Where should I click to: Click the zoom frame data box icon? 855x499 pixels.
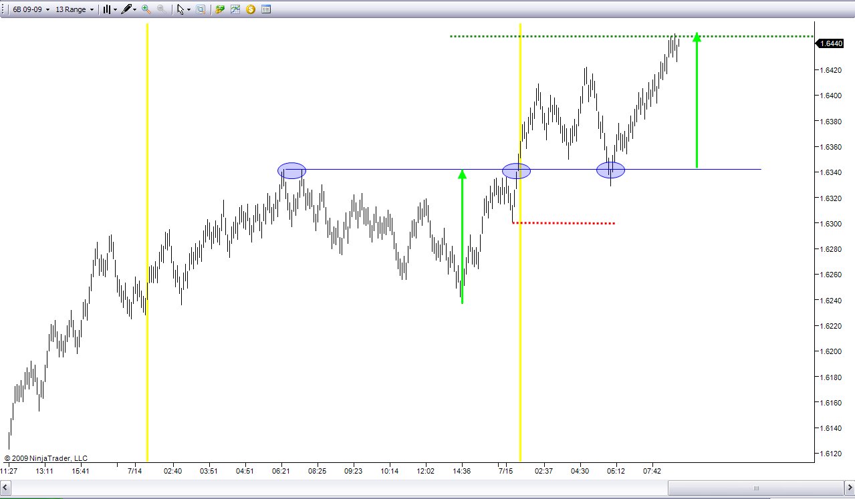click(x=200, y=9)
